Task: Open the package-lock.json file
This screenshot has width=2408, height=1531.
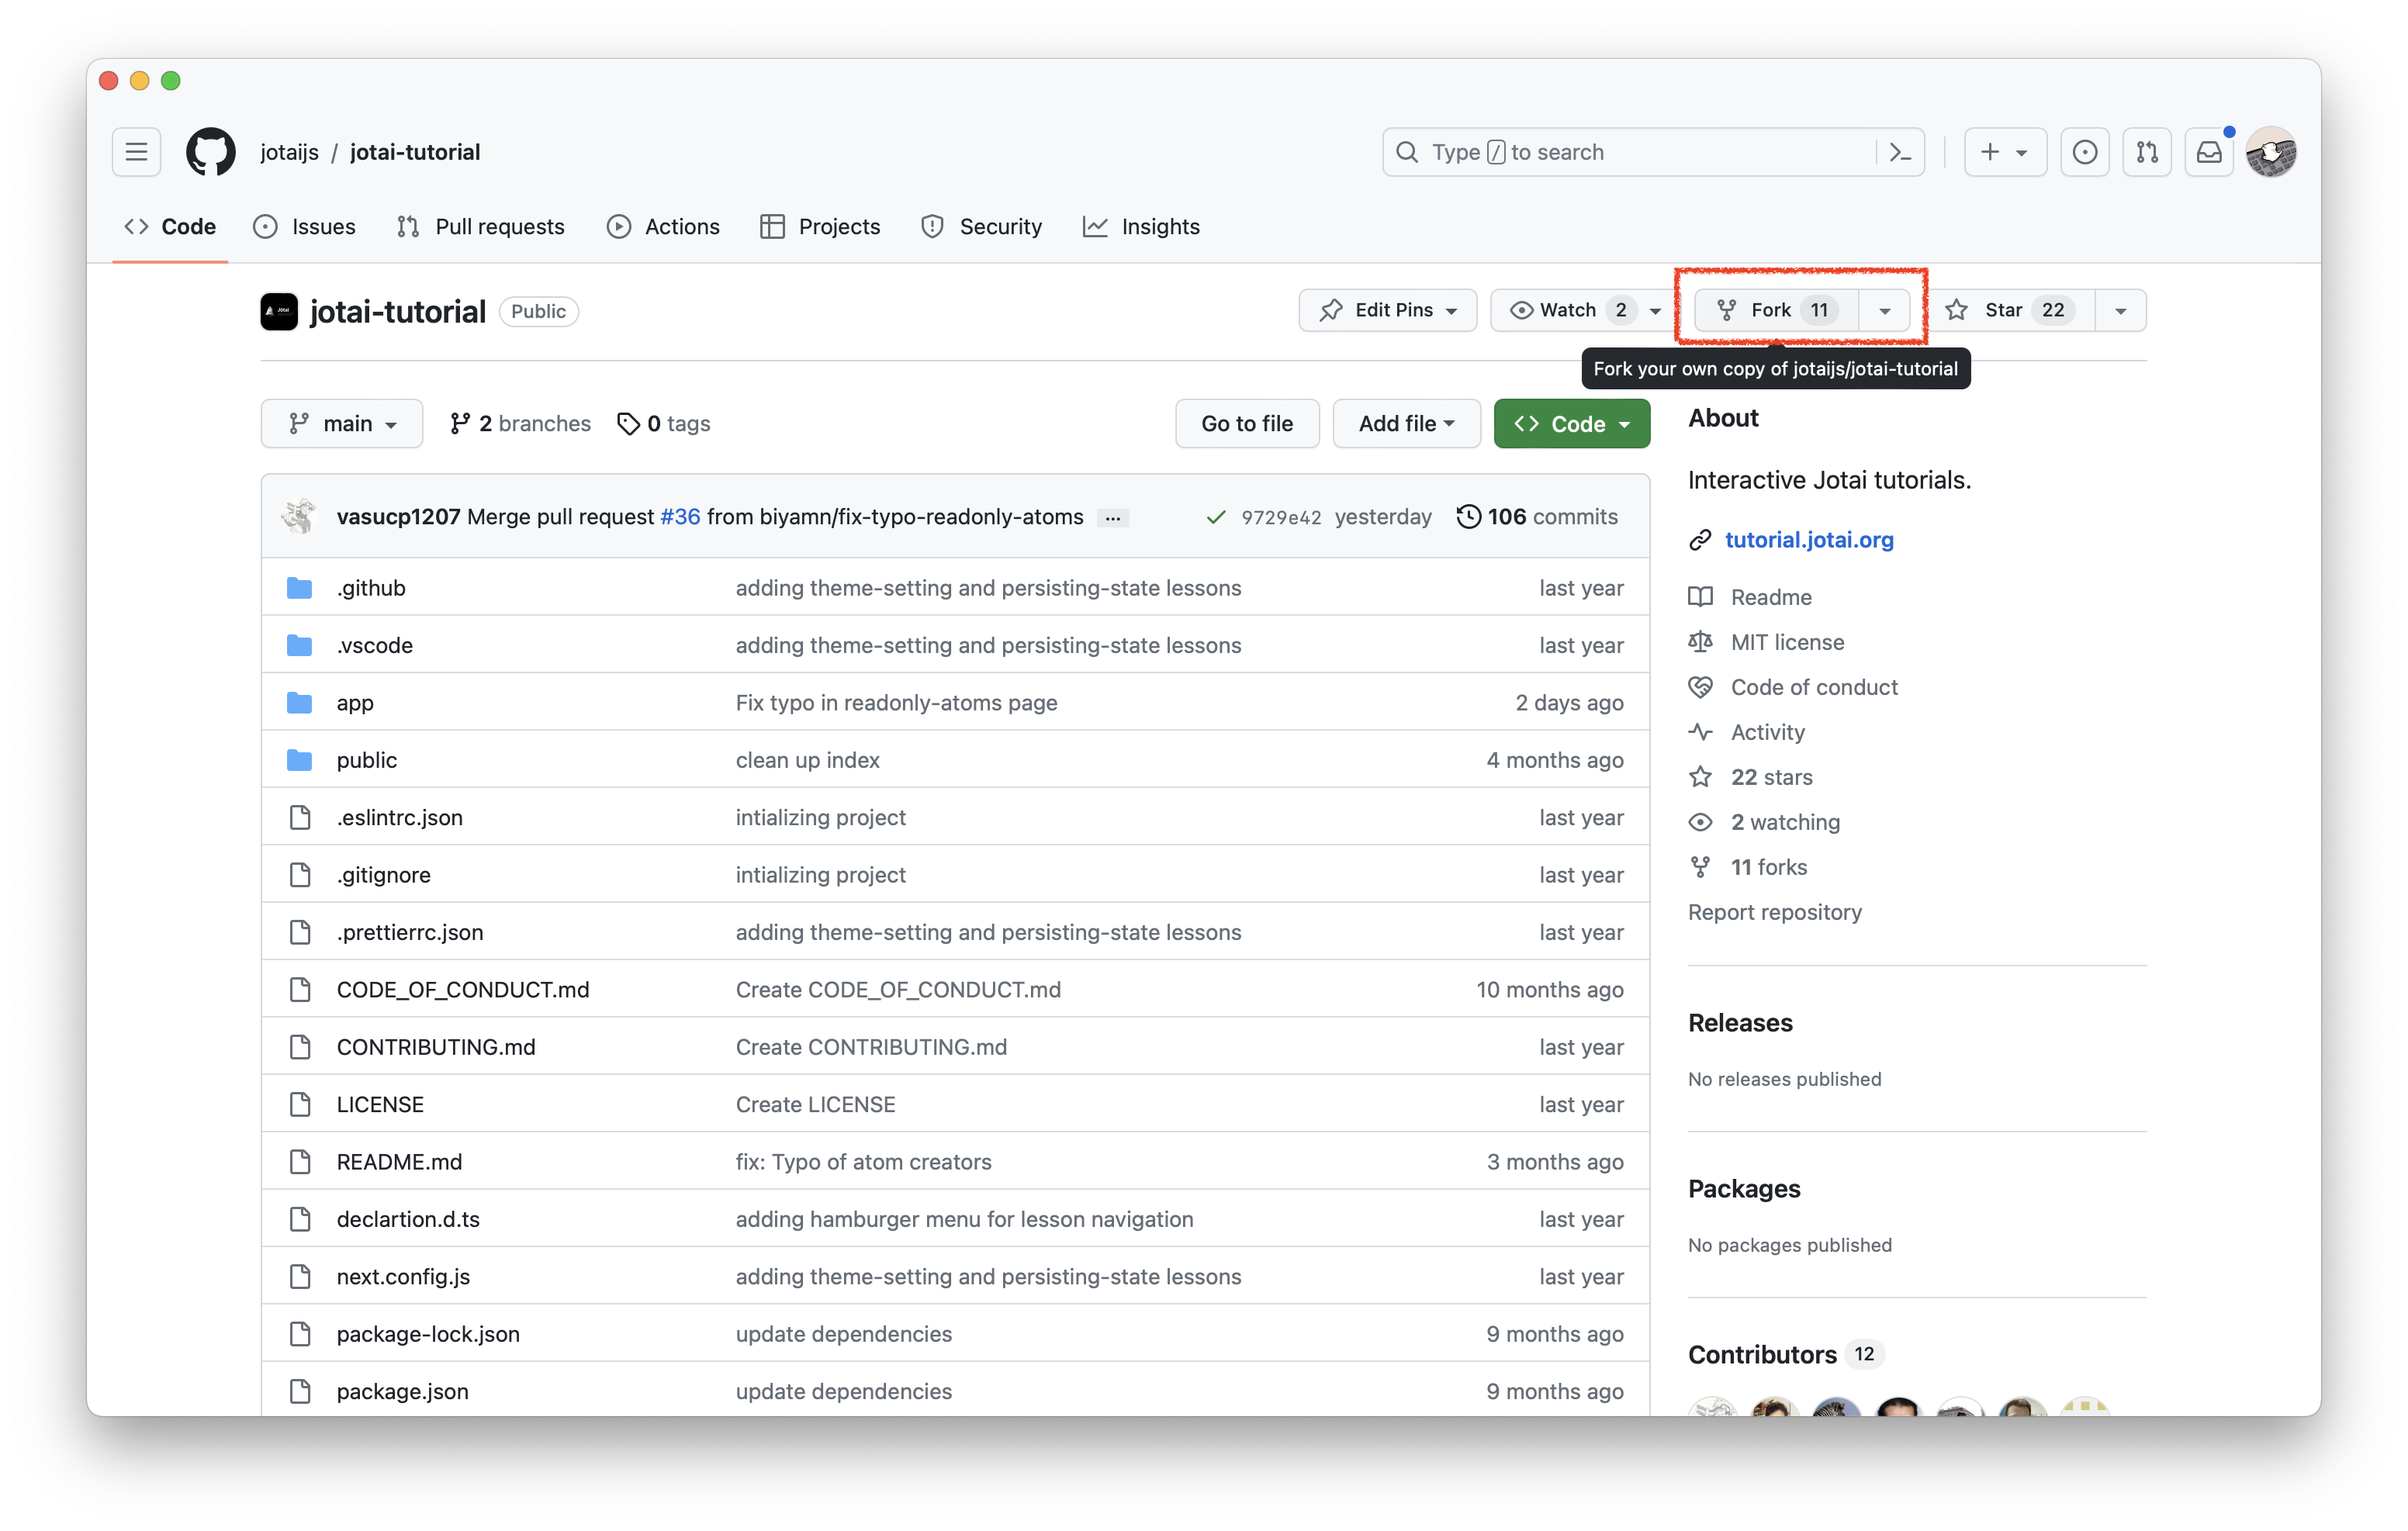Action: 428,1334
